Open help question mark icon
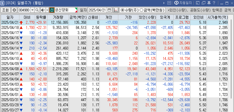 click(x=214, y=3)
